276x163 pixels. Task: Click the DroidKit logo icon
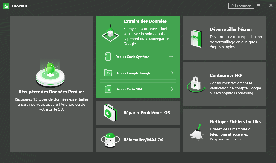click(x=6, y=5)
